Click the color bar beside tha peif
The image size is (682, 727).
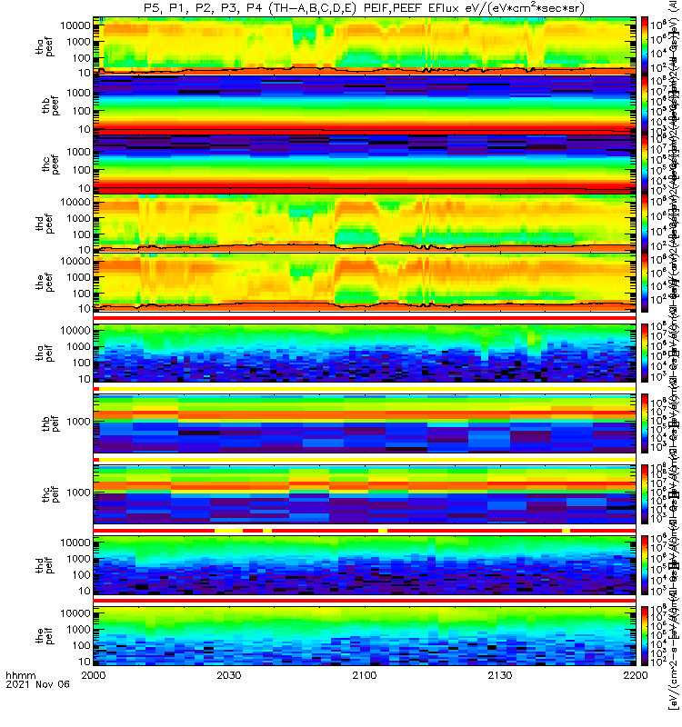(x=645, y=353)
